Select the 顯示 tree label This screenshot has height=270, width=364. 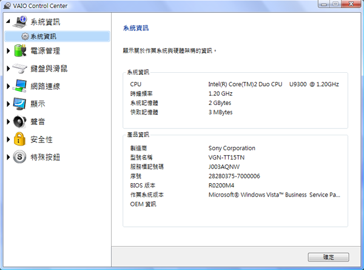(38, 104)
